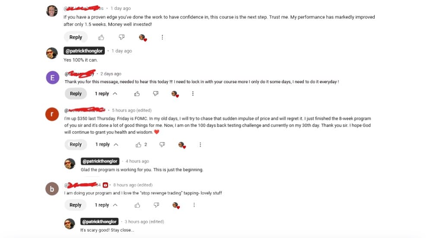Click the red badge icon beside the "b" commenter's name
Screen dimensions: 426x238
pos(105,185)
